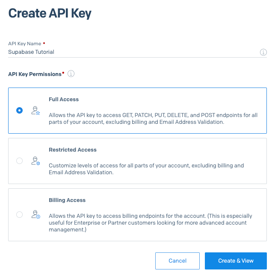
Task: Click the Restricted Access user-gear icon
Action: (35, 161)
